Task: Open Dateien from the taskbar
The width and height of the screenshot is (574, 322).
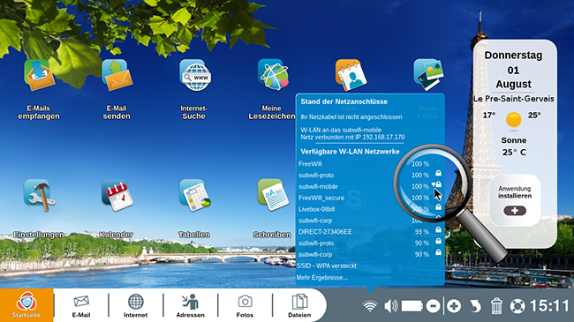Action: pyautogui.click(x=299, y=305)
